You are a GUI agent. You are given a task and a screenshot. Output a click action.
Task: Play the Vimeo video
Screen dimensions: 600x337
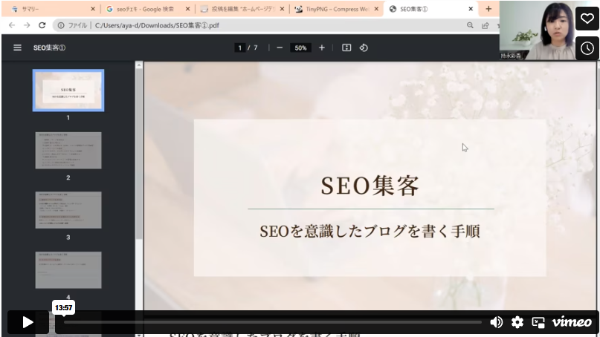28,322
